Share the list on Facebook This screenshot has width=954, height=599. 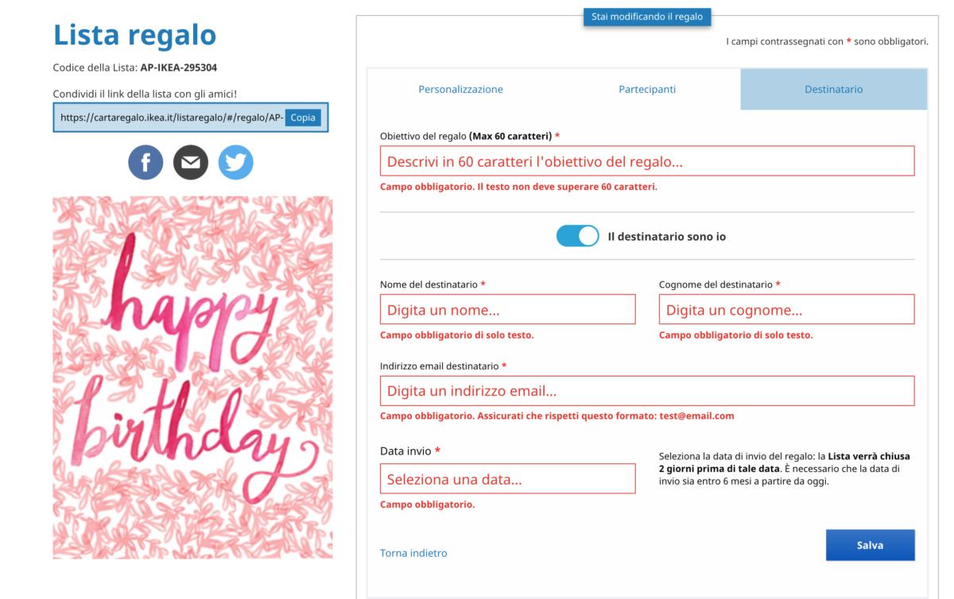click(x=145, y=163)
